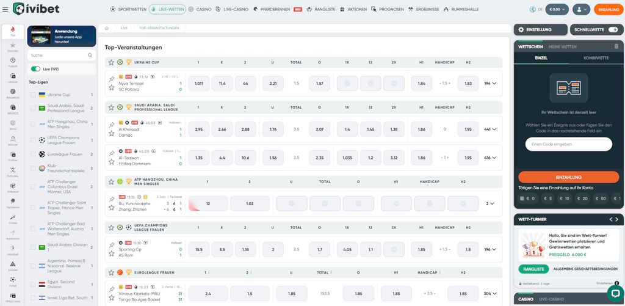Screen dimensions: 625x306
Task: Open the live chat bubble icon
Action: coord(615,294)
